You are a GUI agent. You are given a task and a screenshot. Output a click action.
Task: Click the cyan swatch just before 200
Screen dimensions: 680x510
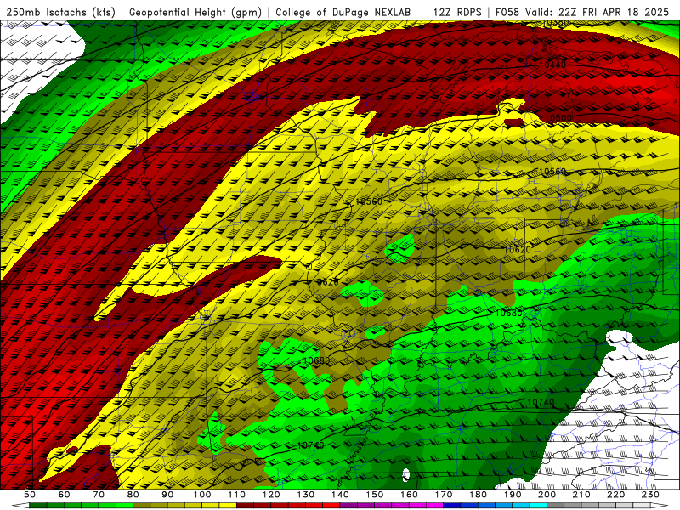(539, 505)
